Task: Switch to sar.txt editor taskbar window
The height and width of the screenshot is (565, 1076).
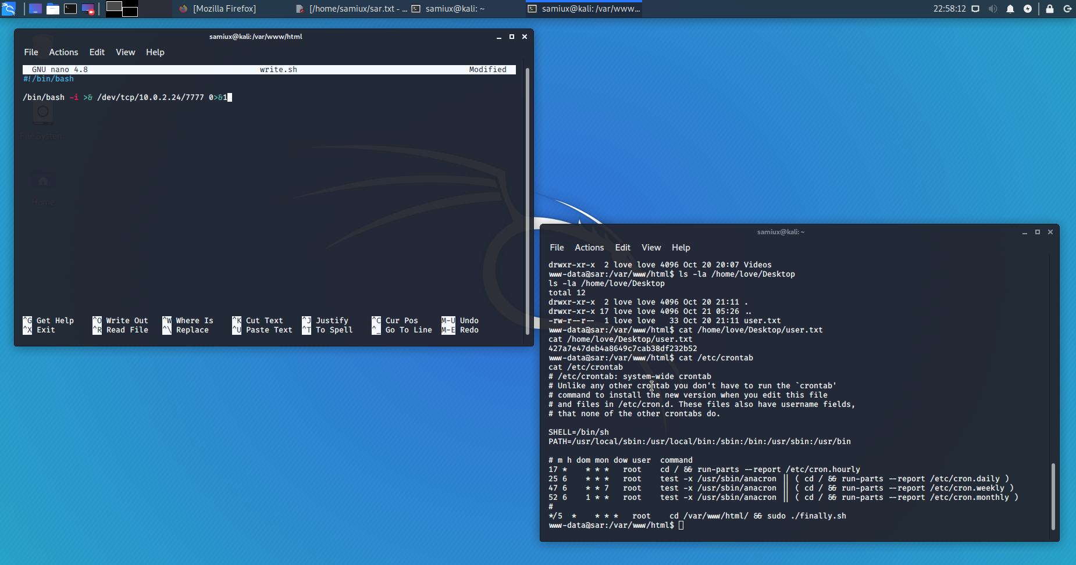Action: point(350,9)
